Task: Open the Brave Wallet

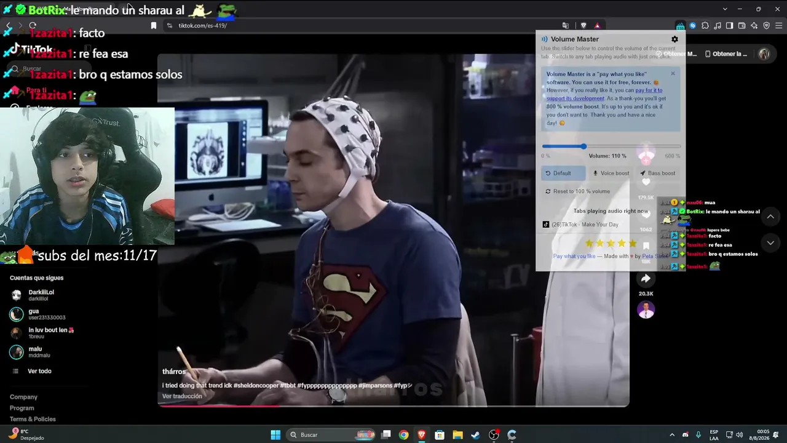Action: (x=742, y=26)
